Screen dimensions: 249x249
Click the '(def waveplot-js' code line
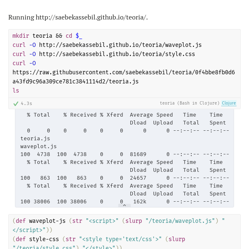119,221
